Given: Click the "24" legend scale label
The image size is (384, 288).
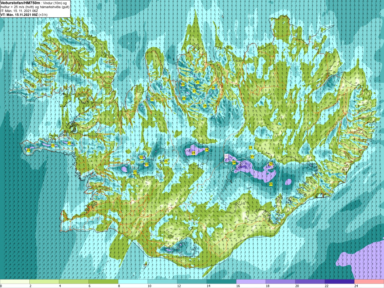Looking at the screenshot, I should tap(356, 286).
